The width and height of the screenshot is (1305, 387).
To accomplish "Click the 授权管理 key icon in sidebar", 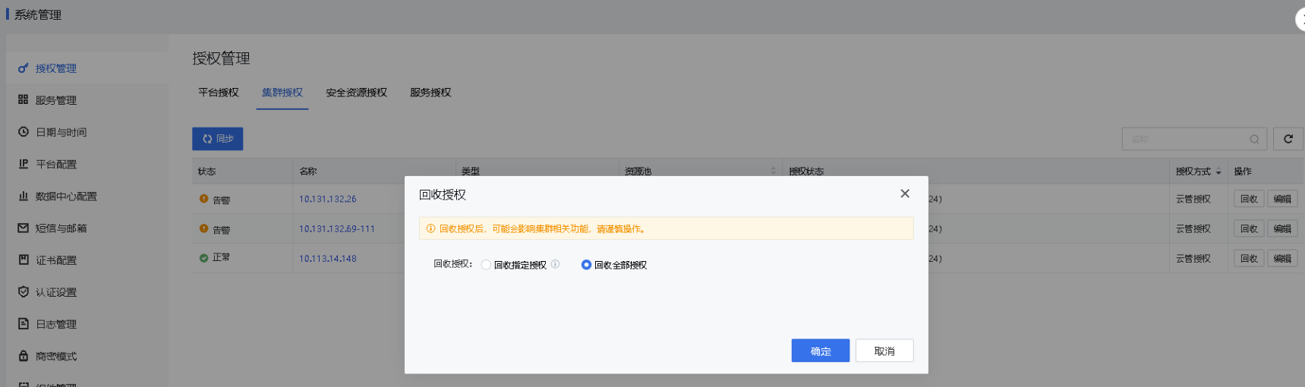I will pos(24,68).
